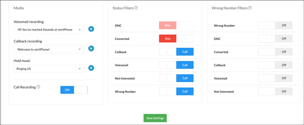The height and width of the screenshot is (125, 304).
Task: Play the Hold music preview
Action: (x=91, y=68)
